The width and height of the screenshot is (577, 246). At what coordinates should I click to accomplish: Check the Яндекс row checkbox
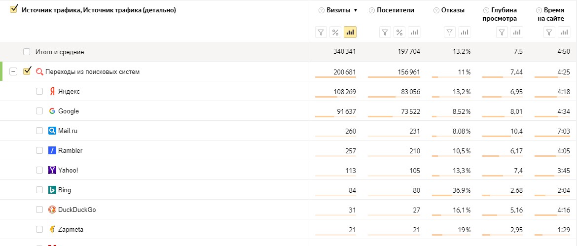point(39,91)
